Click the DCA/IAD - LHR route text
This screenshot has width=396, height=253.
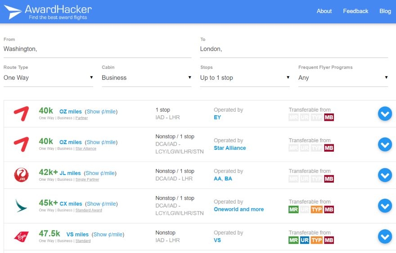click(174, 179)
